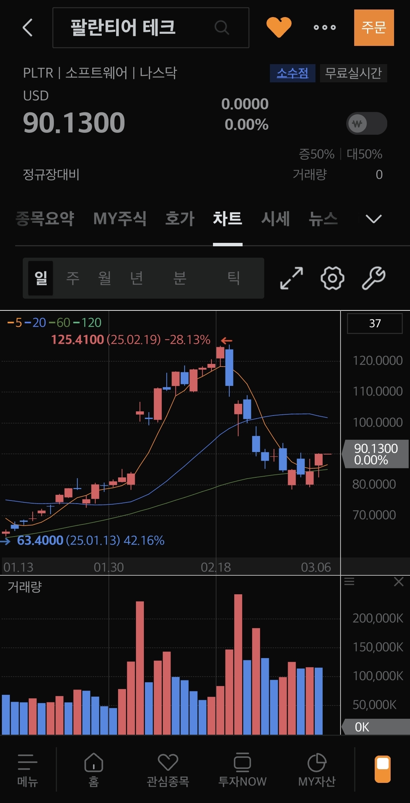Viewport: 410px width, 803px height.
Task: Tap the 01.30 date on chart axis
Action: point(109,567)
